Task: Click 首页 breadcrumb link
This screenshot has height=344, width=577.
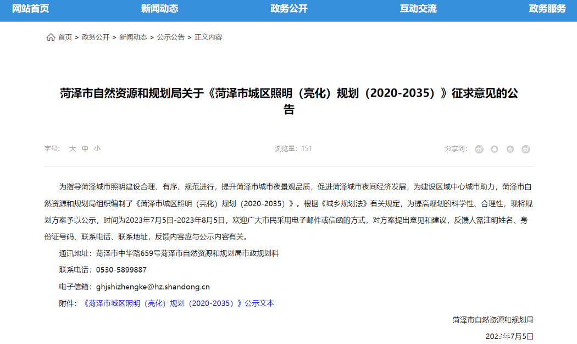Action: coord(65,37)
